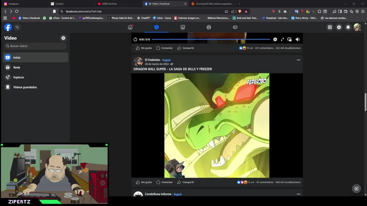367x206 pixels.
Task: Like the Dragon Ball video
Action: click(x=144, y=182)
